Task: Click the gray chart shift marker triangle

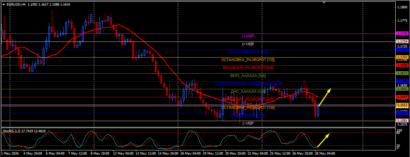Action: (324, 2)
